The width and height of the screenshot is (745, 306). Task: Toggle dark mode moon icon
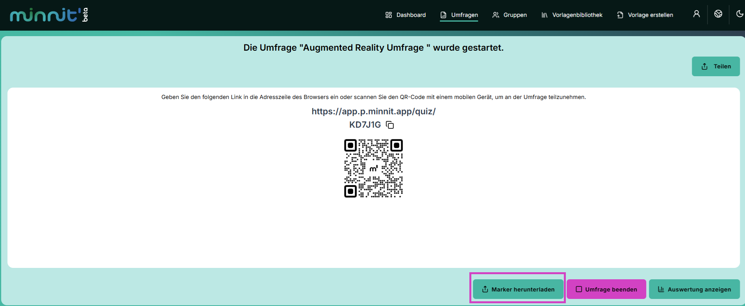[739, 14]
